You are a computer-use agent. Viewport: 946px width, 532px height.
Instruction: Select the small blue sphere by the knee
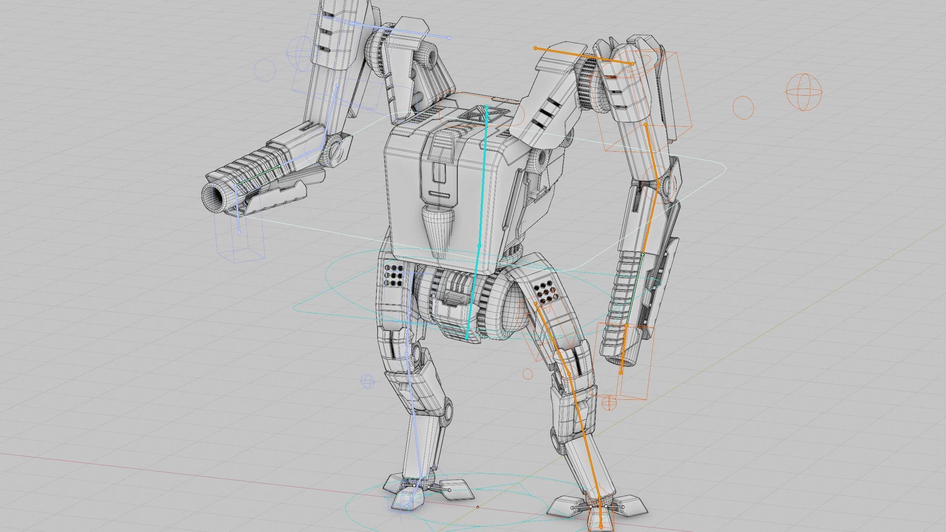pyautogui.click(x=367, y=382)
